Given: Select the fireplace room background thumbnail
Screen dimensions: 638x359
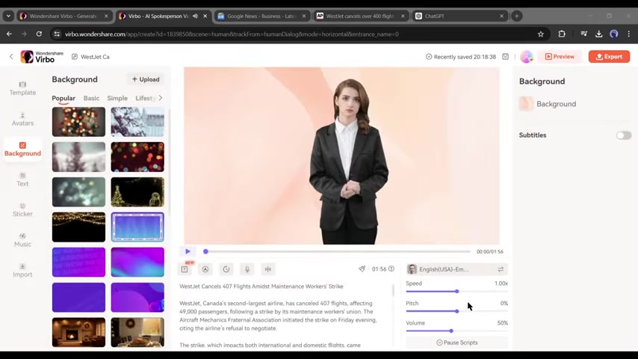Looking at the screenshot, I should click(78, 332).
